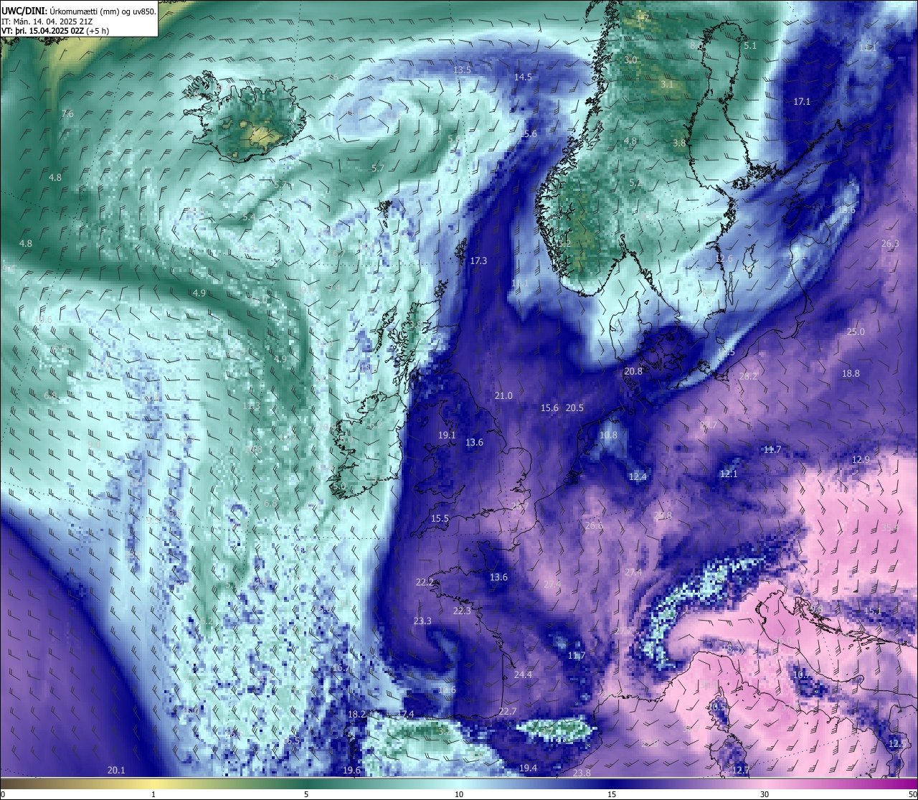
Task: Click the 23.3 value on the map
Action: point(422,621)
